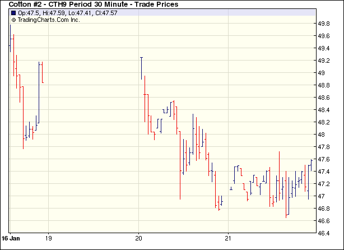The height and width of the screenshot is (250, 344).
Task: Click the 49.8 price axis label
Action: 324,24
